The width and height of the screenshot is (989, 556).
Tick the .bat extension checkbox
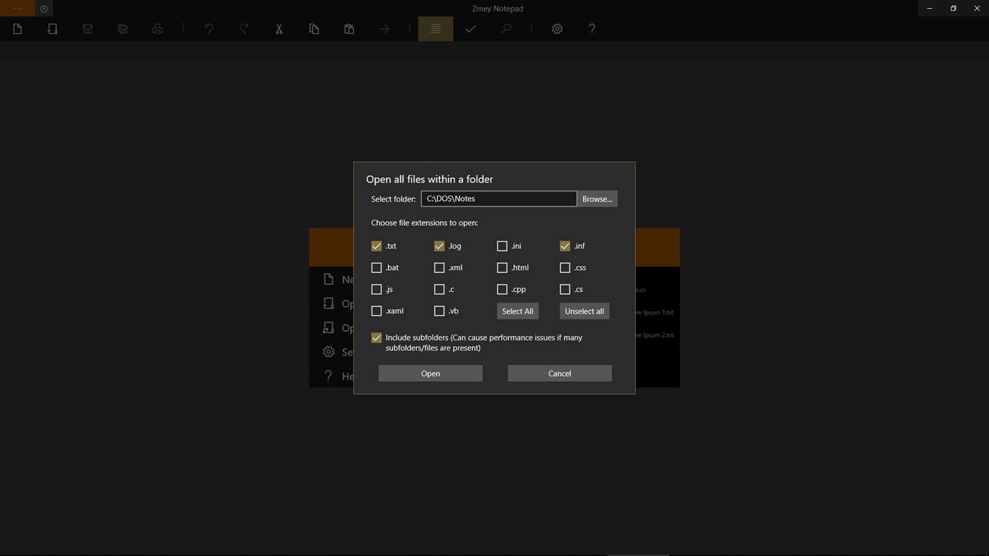click(x=376, y=268)
